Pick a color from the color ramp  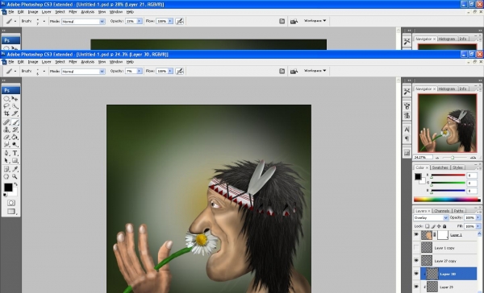point(447,200)
